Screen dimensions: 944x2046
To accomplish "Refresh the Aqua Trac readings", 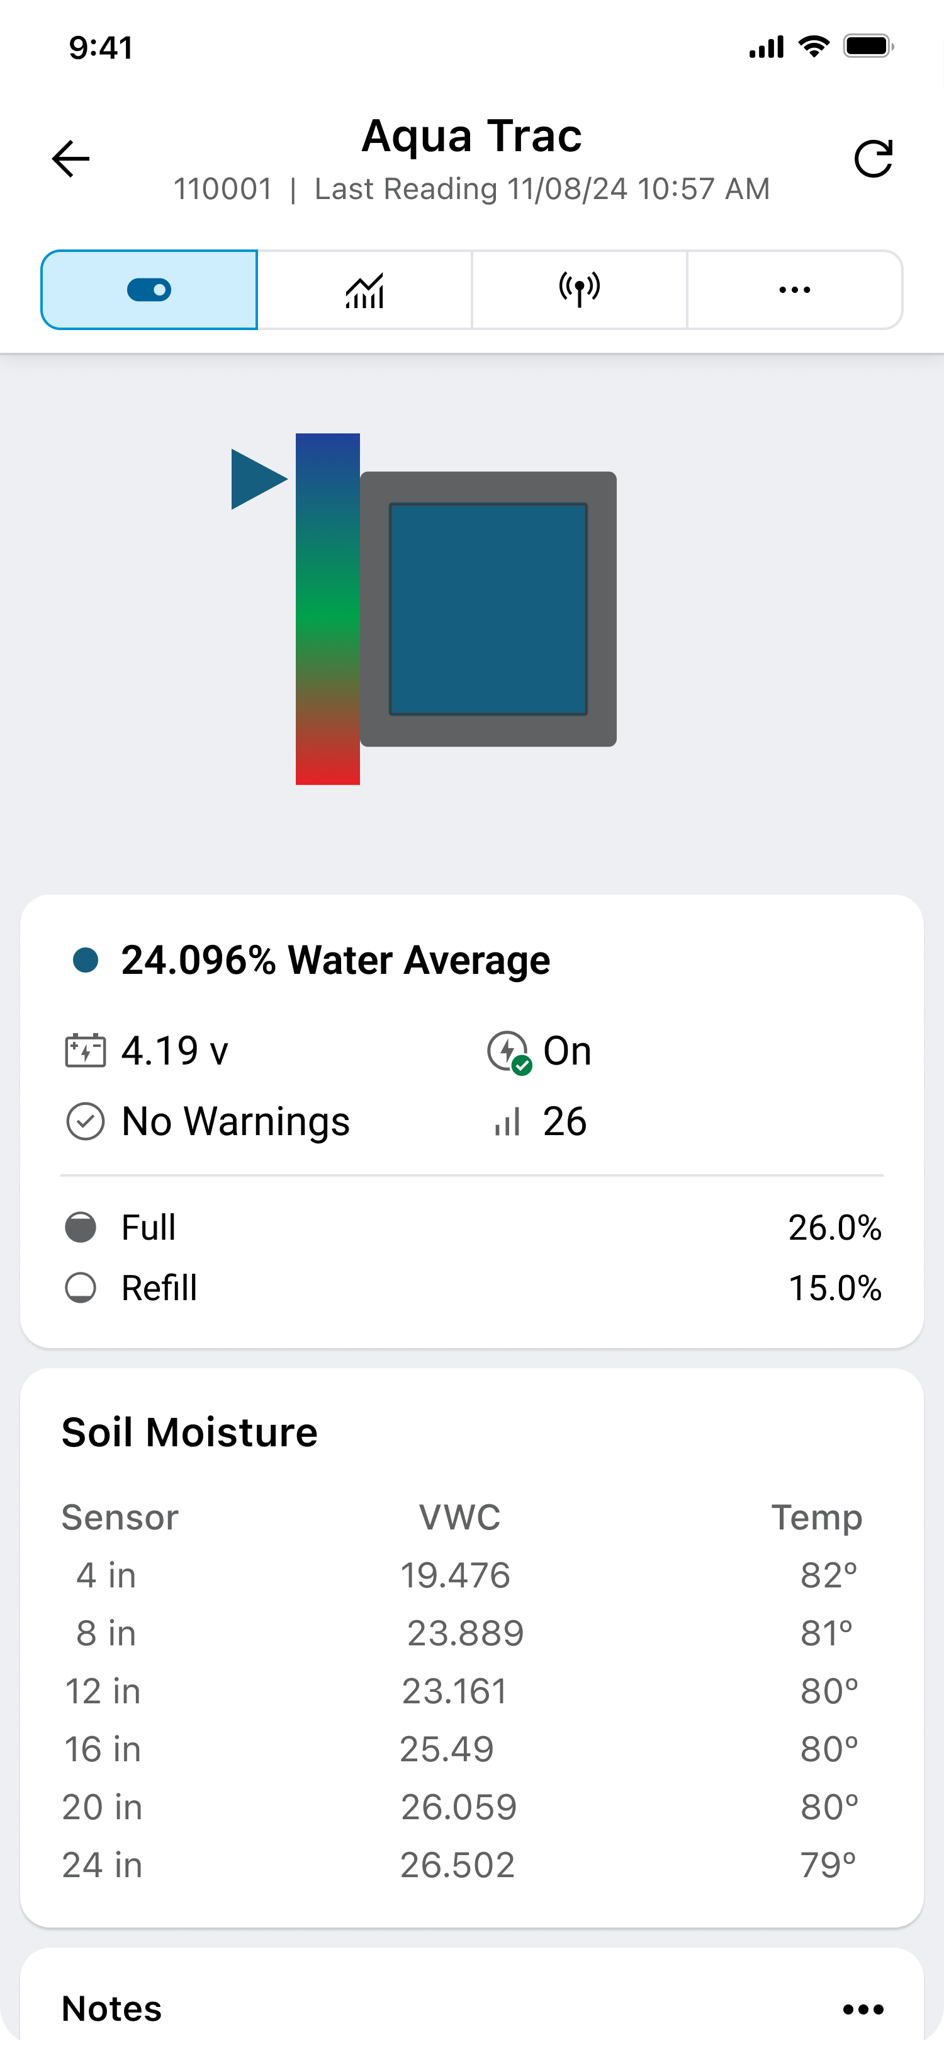I will (874, 159).
